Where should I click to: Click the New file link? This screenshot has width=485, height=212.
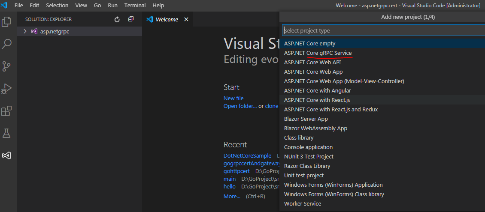tap(233, 99)
